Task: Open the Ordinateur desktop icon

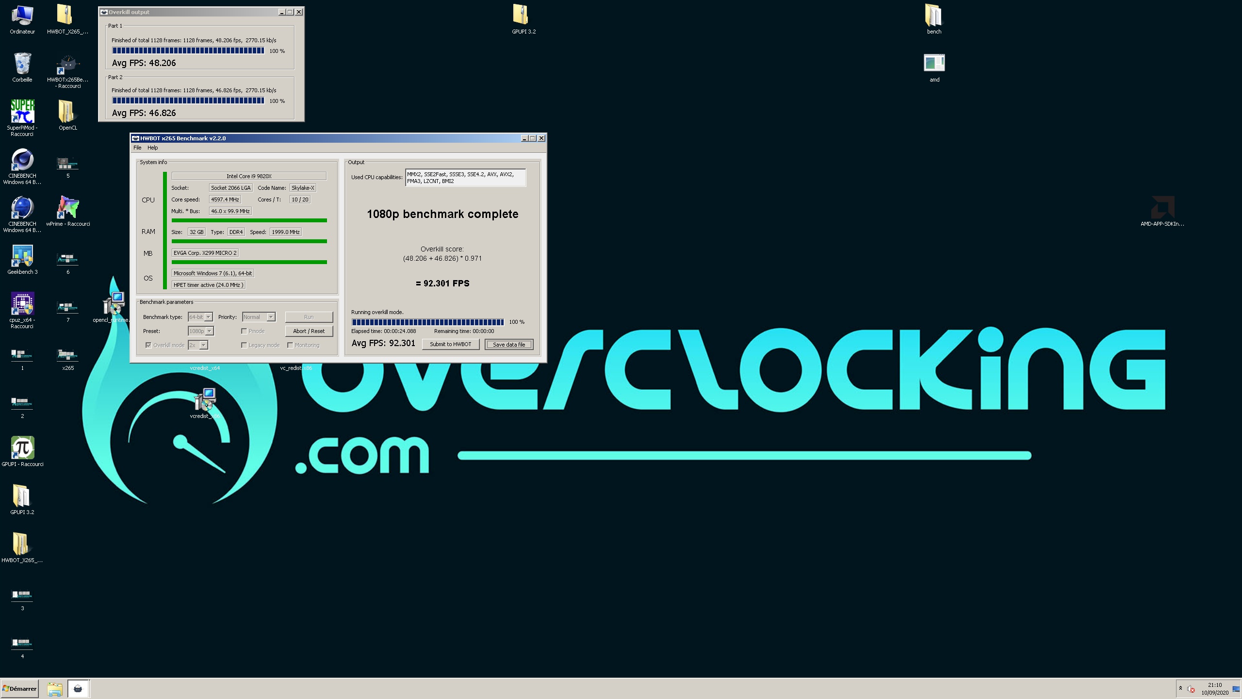Action: click(22, 19)
